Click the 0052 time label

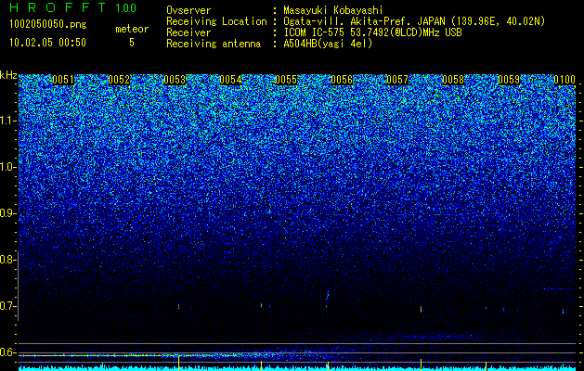pos(119,80)
